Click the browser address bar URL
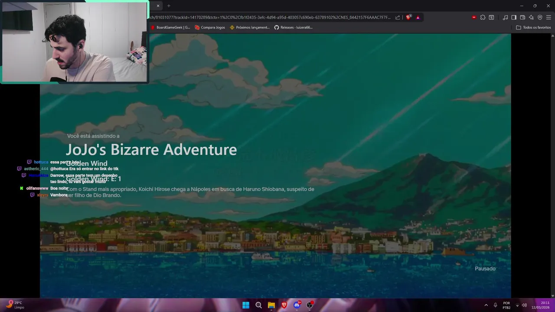The height and width of the screenshot is (312, 555). [270, 17]
